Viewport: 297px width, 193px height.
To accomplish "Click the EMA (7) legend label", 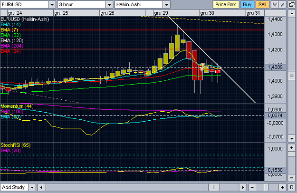I will click(x=10, y=30).
